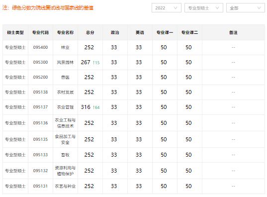The height and width of the screenshot is (197, 267).
Task: Select major code 095132
Action: pos(40,171)
